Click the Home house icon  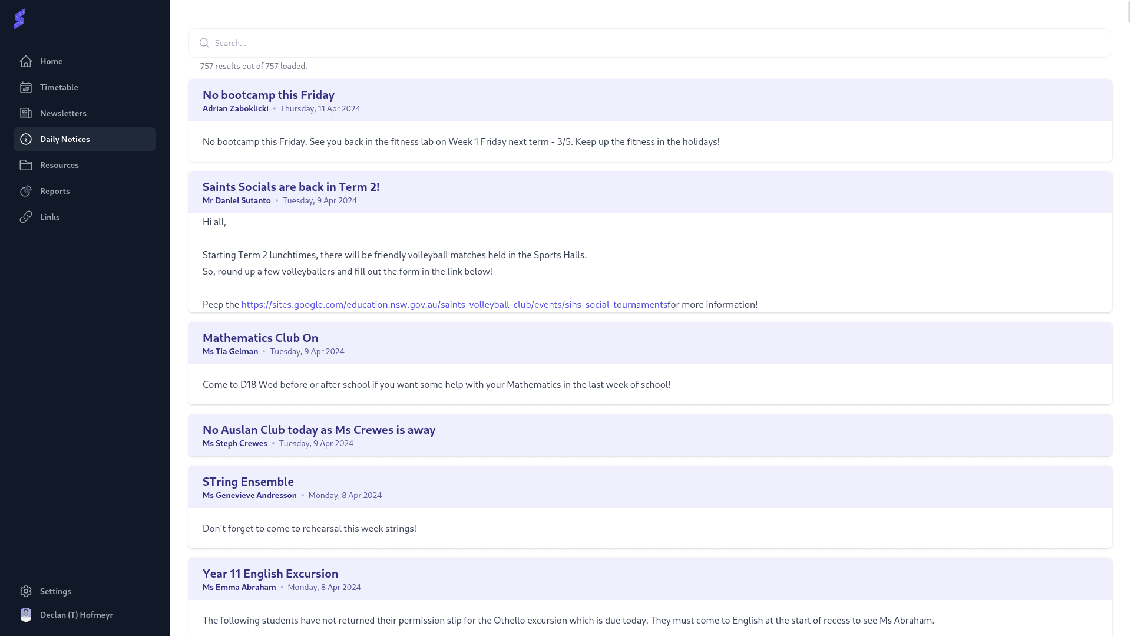point(26,61)
